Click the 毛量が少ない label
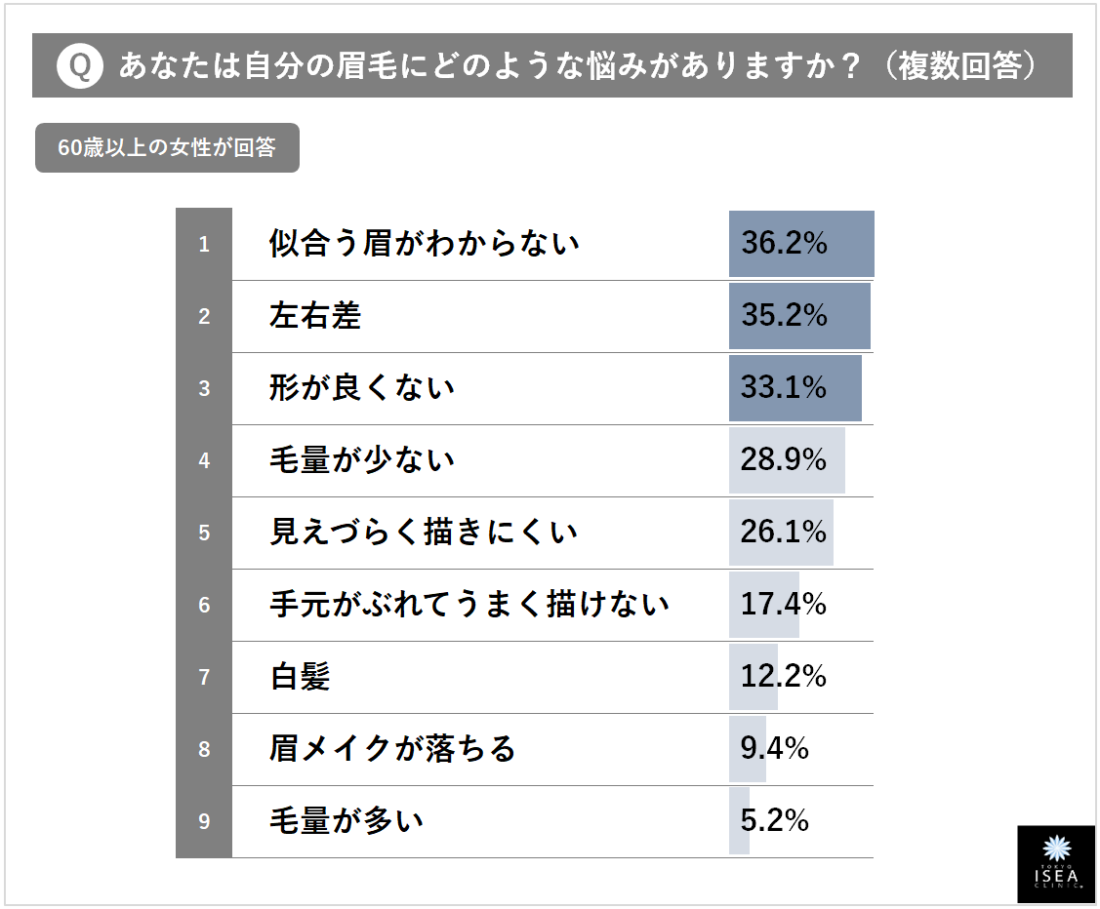Viewport: 1100px width, 909px height. (x=362, y=459)
